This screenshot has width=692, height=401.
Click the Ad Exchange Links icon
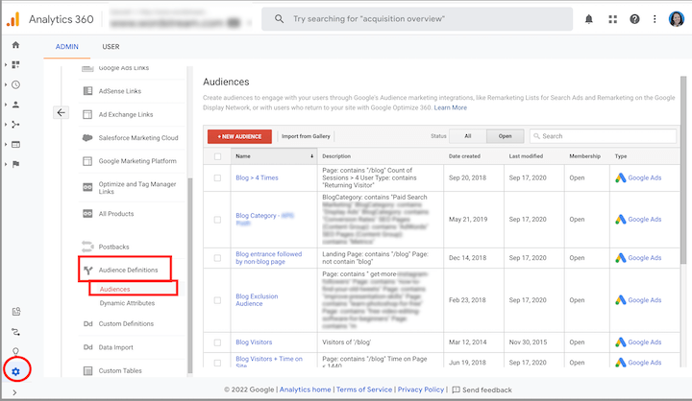point(87,114)
